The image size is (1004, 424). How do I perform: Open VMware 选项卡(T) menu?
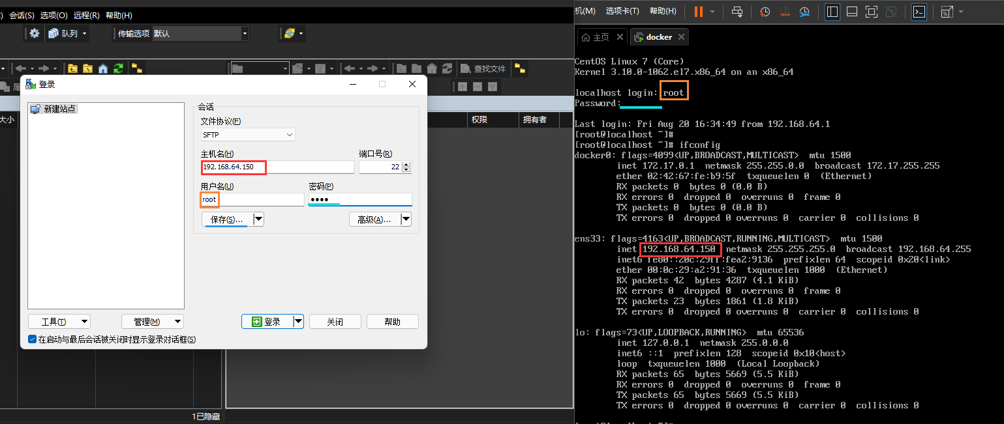tap(622, 11)
